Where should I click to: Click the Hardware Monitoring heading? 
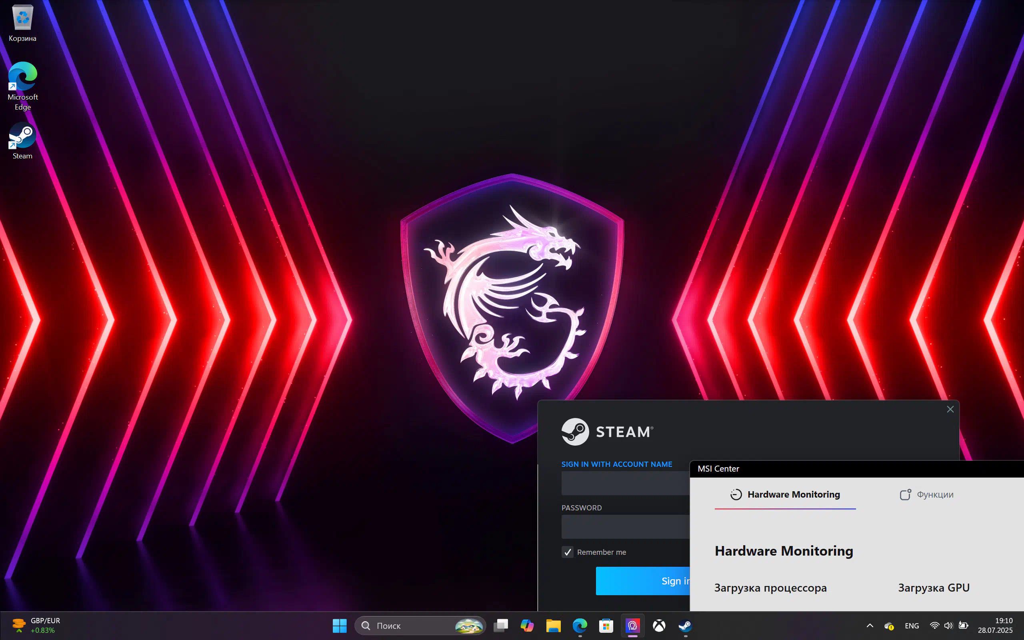click(784, 551)
